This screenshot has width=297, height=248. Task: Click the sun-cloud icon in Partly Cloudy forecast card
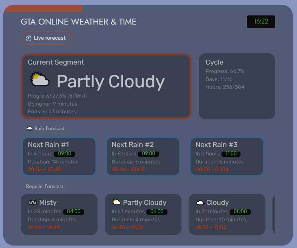coord(116,202)
